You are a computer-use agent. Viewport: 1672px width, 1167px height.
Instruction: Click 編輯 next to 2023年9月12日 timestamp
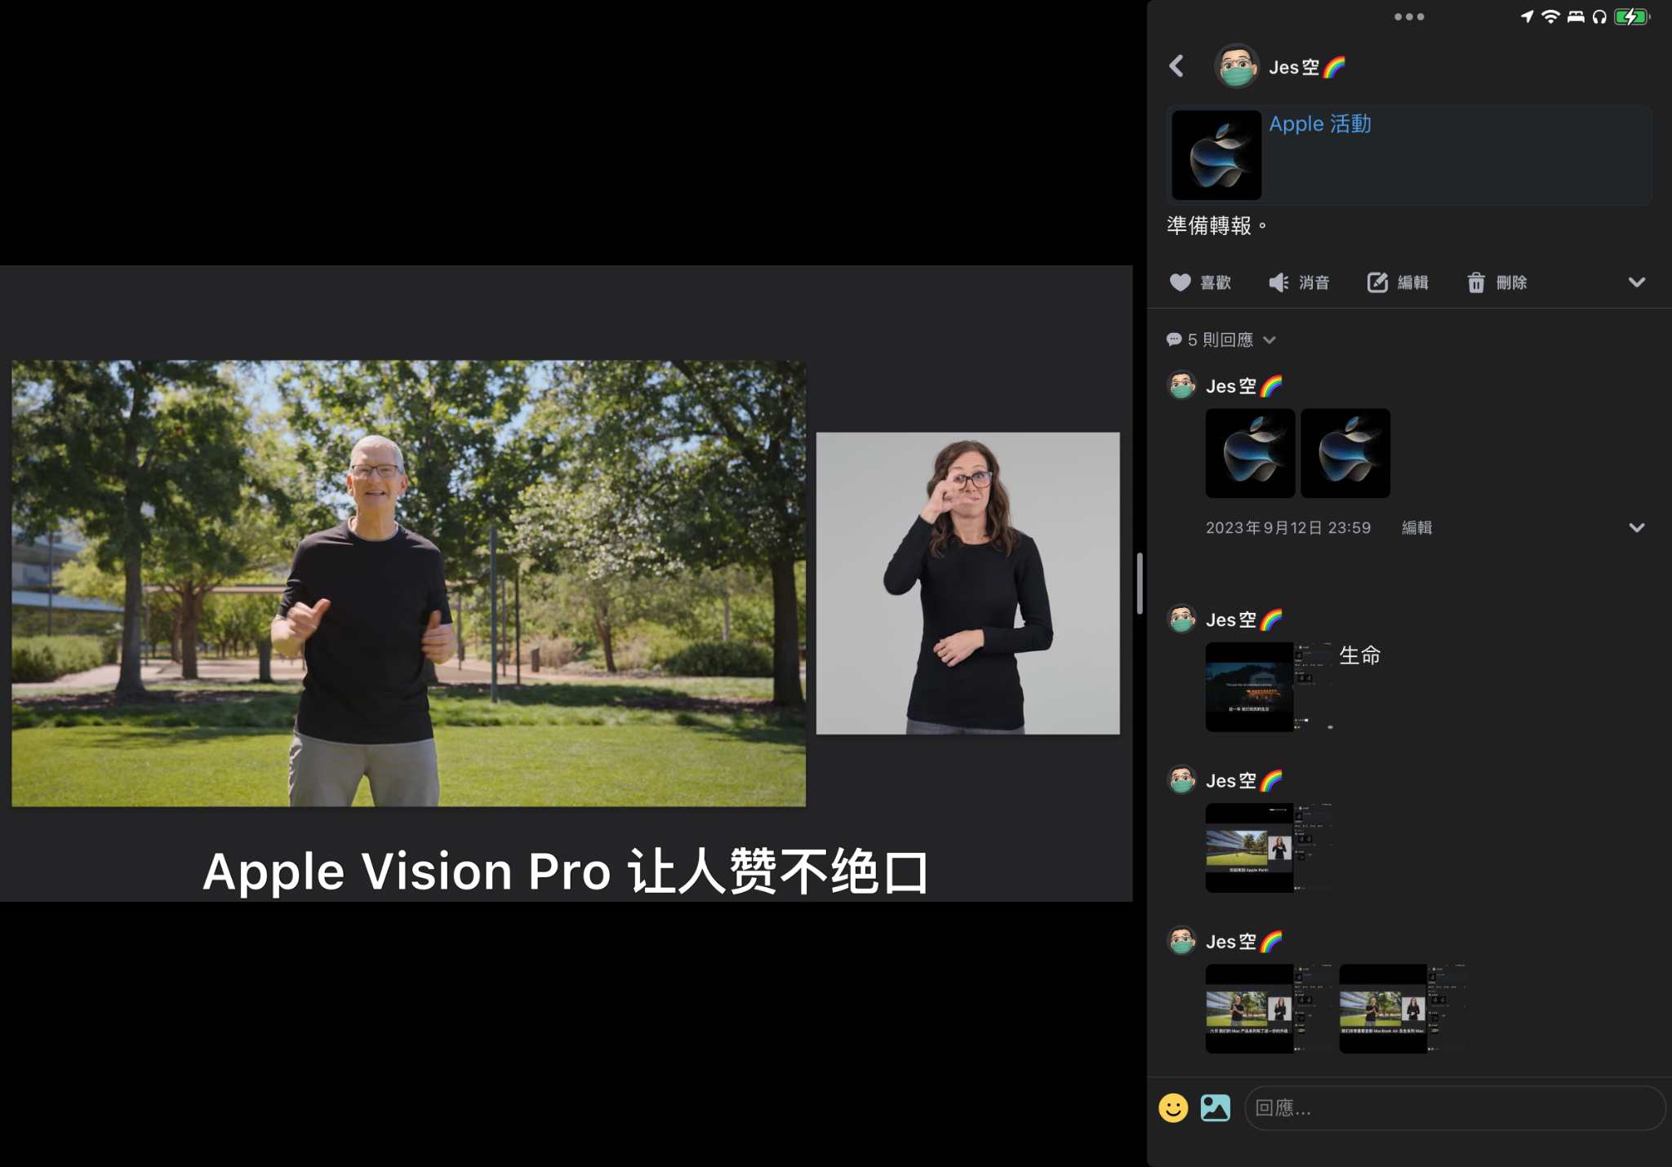coord(1416,528)
